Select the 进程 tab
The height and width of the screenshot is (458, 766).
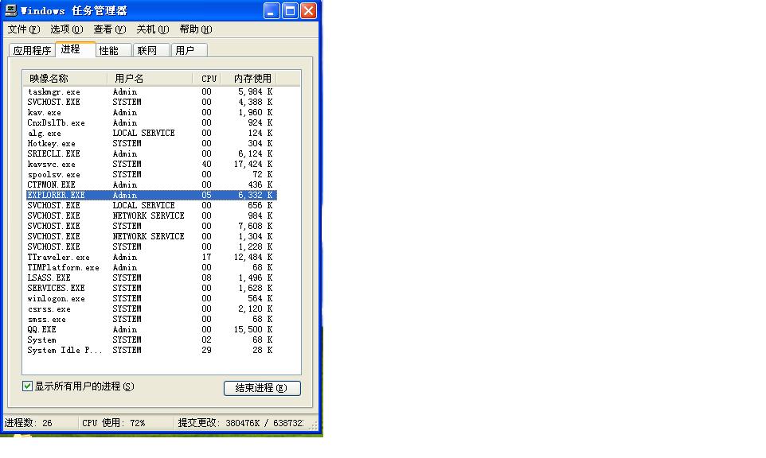[75, 49]
